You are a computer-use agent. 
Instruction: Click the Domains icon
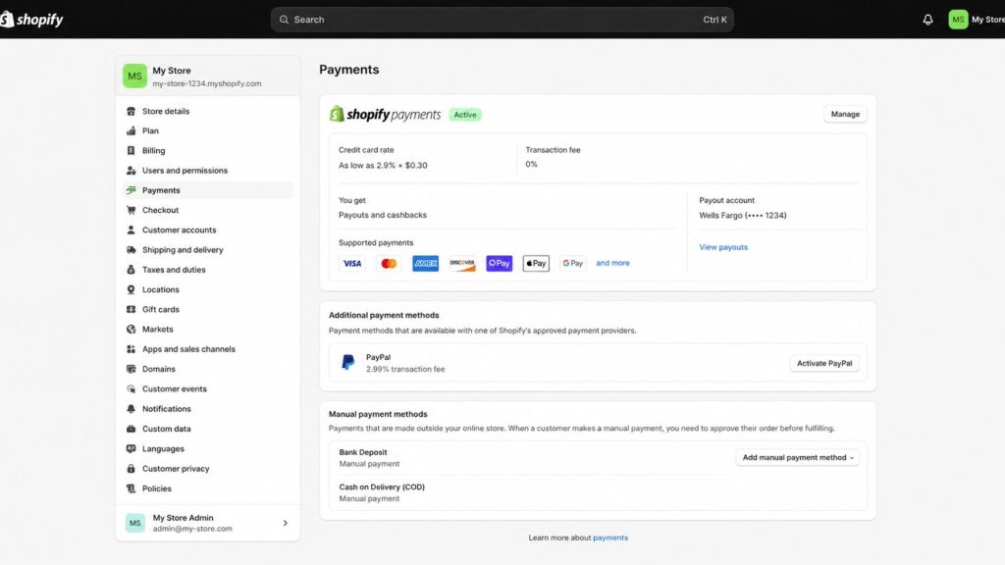131,369
